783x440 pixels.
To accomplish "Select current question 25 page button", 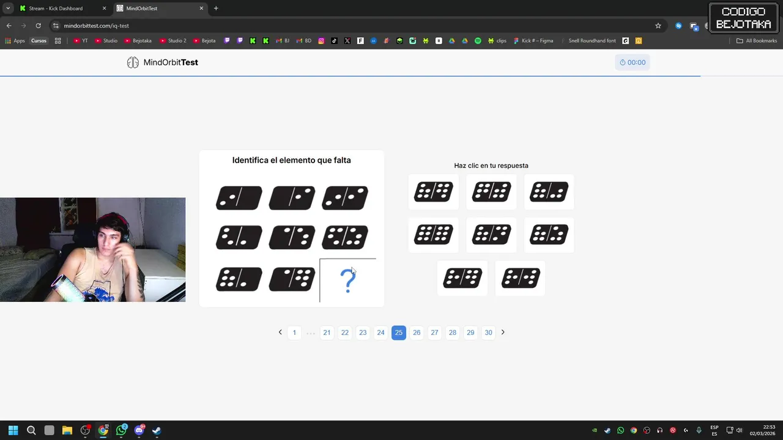I will click(x=399, y=332).
